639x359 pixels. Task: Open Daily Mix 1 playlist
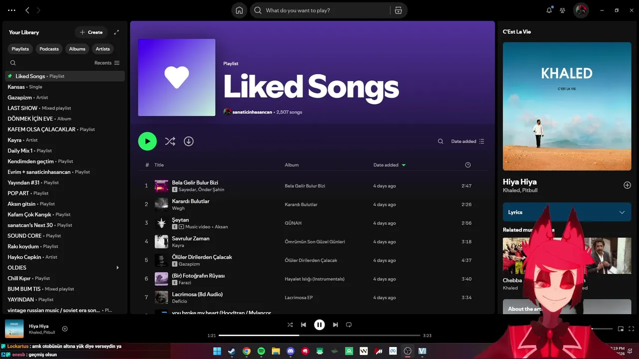coord(65,151)
